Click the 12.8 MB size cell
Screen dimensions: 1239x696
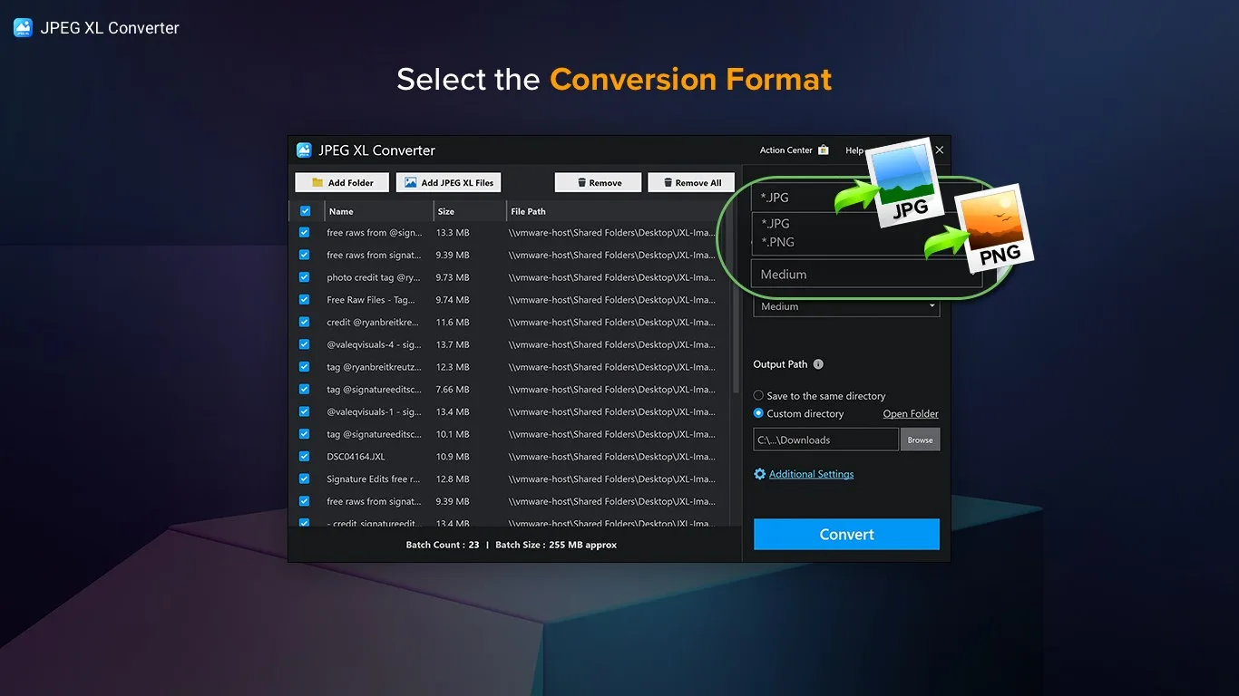point(453,478)
